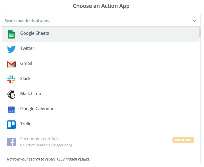Click the Facebook Lead Ads icon
Image resolution: width=204 pixels, height=167 pixels.
tap(11, 142)
